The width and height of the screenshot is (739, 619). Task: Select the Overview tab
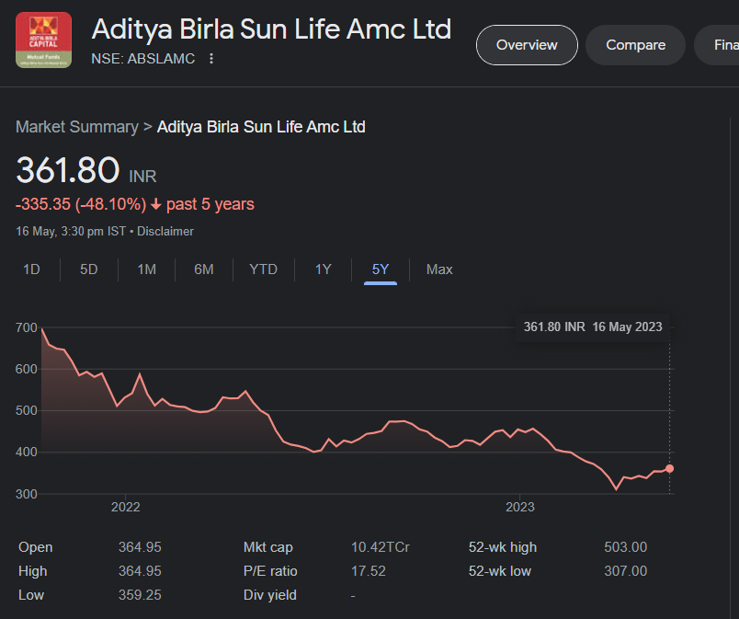pos(527,45)
